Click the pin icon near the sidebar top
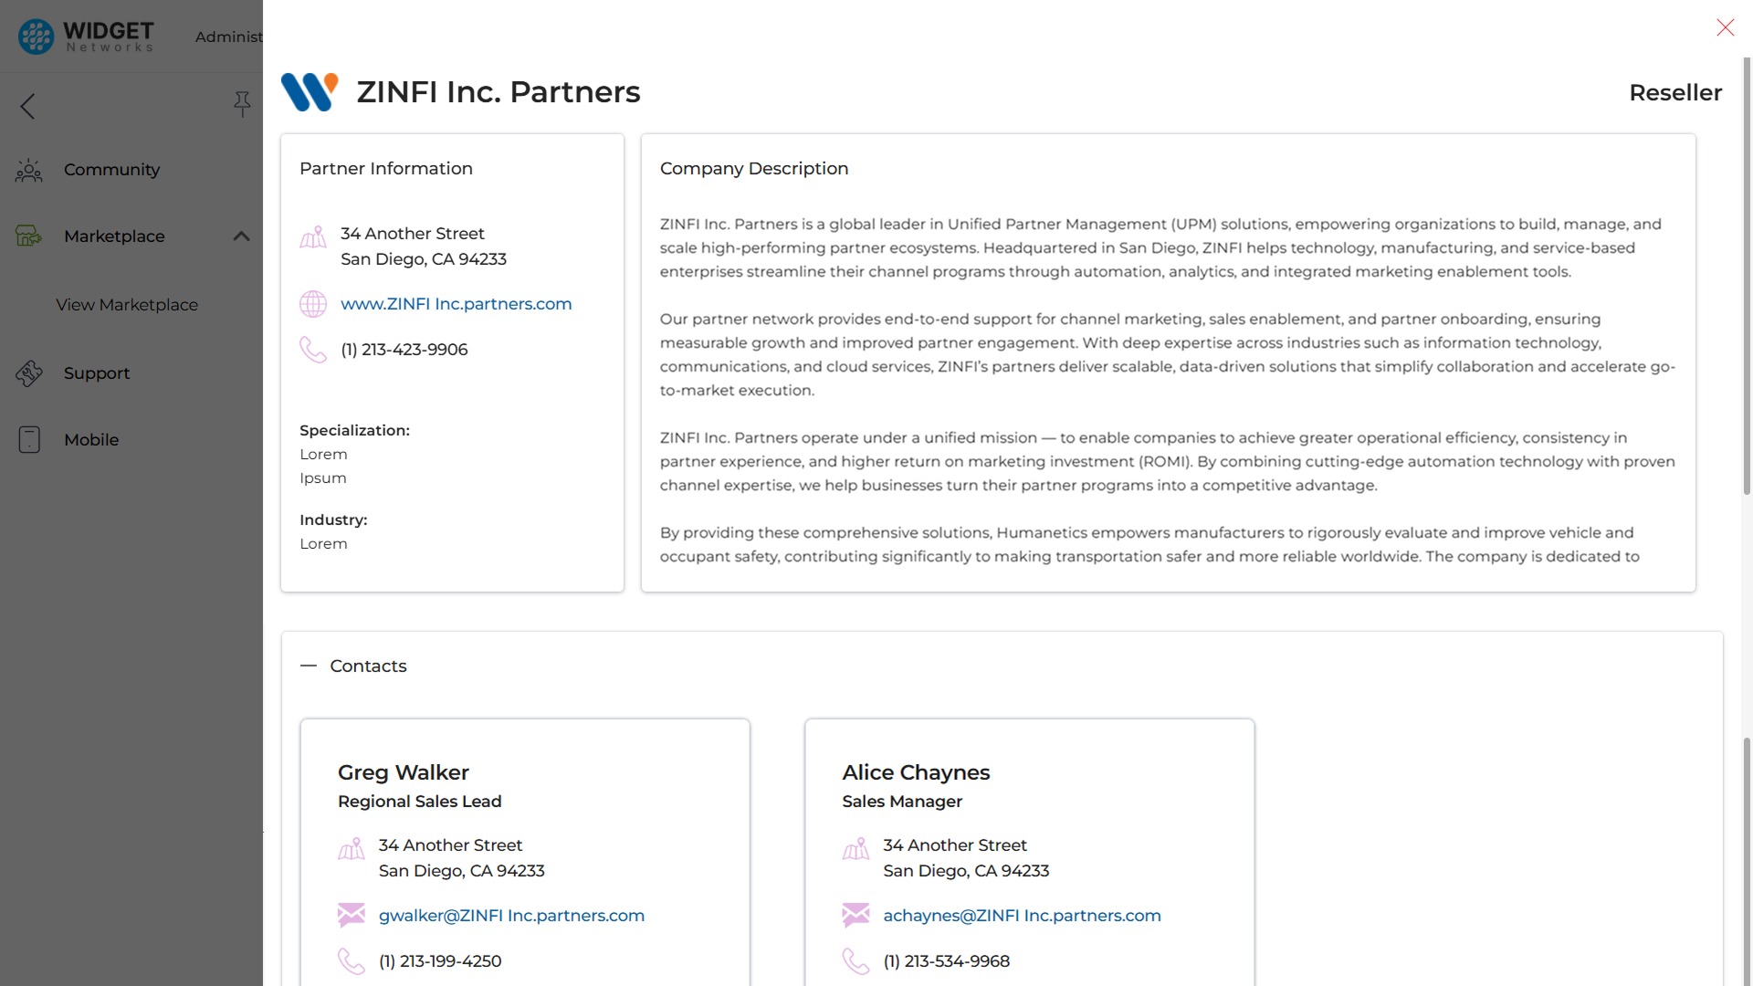The height and width of the screenshot is (986, 1753). (x=242, y=104)
